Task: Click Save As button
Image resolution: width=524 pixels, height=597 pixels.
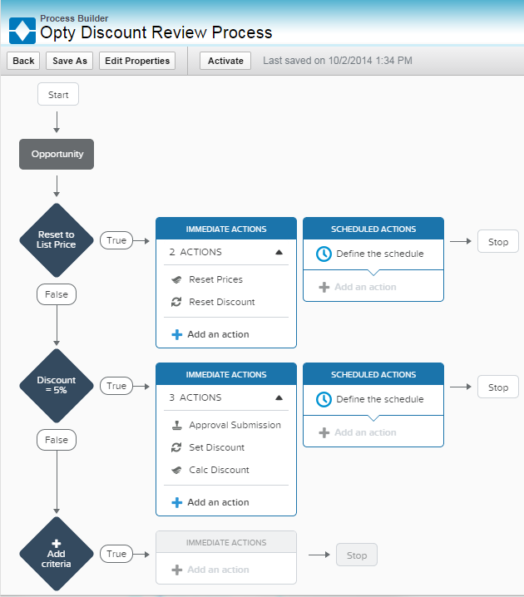Action: click(70, 61)
